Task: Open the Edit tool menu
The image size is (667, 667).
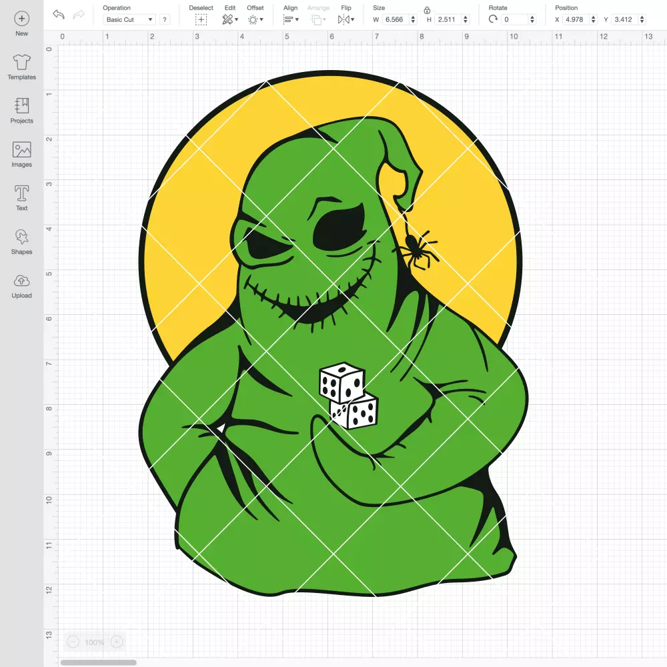Action: pos(230,19)
